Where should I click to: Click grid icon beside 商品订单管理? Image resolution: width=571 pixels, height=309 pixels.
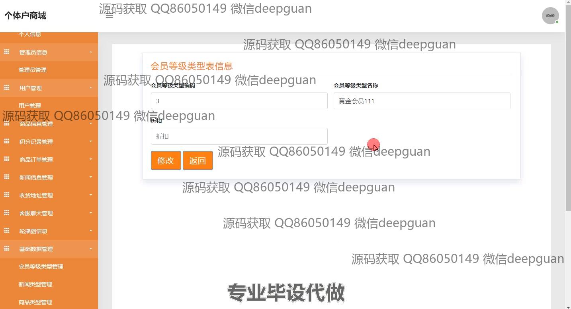(x=7, y=159)
